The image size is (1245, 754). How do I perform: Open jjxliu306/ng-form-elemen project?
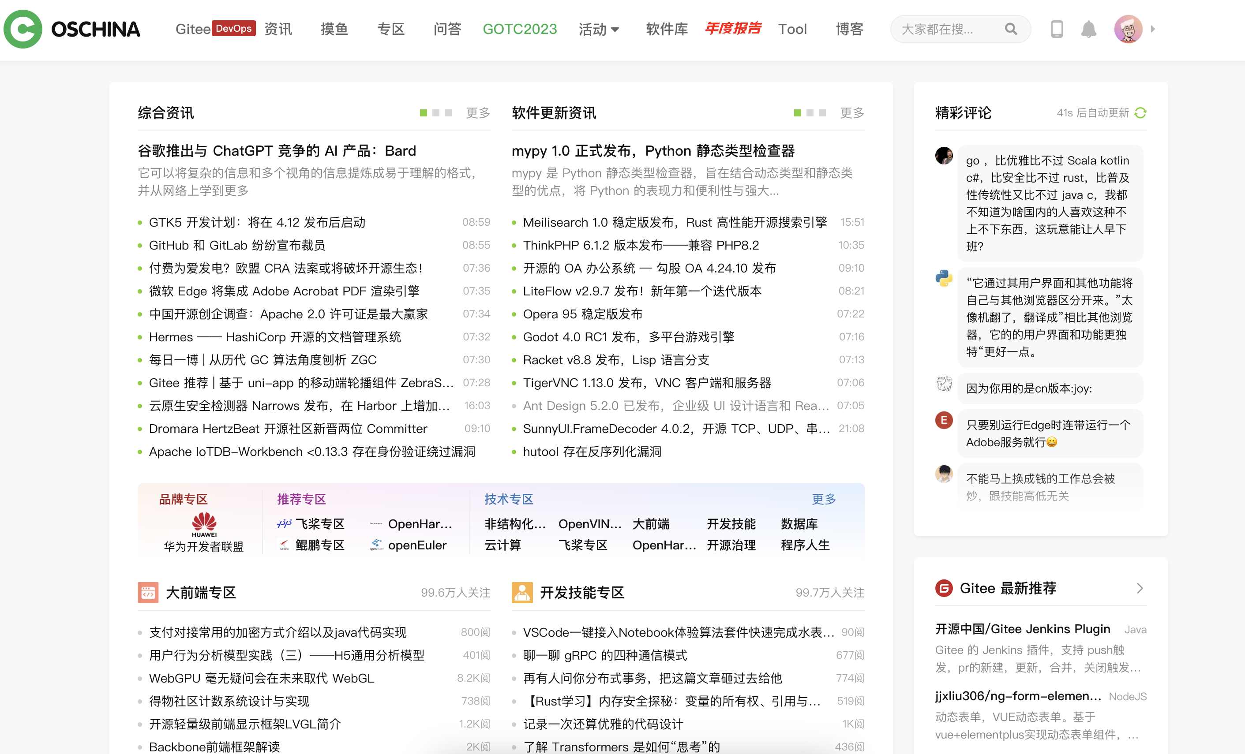[x=1018, y=696]
